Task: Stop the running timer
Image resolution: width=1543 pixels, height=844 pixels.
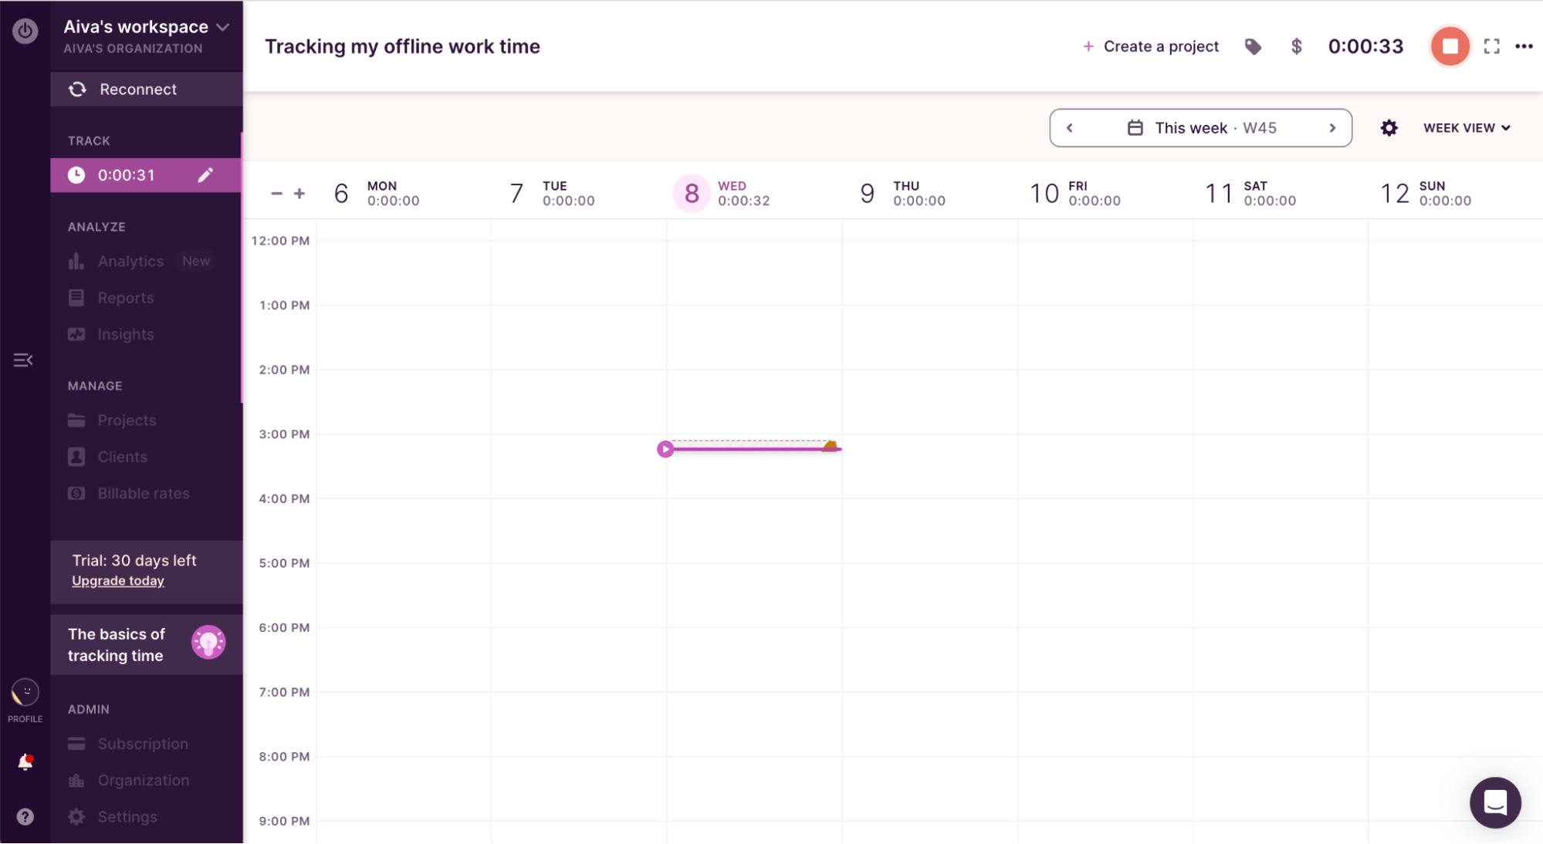Action: coord(1450,46)
